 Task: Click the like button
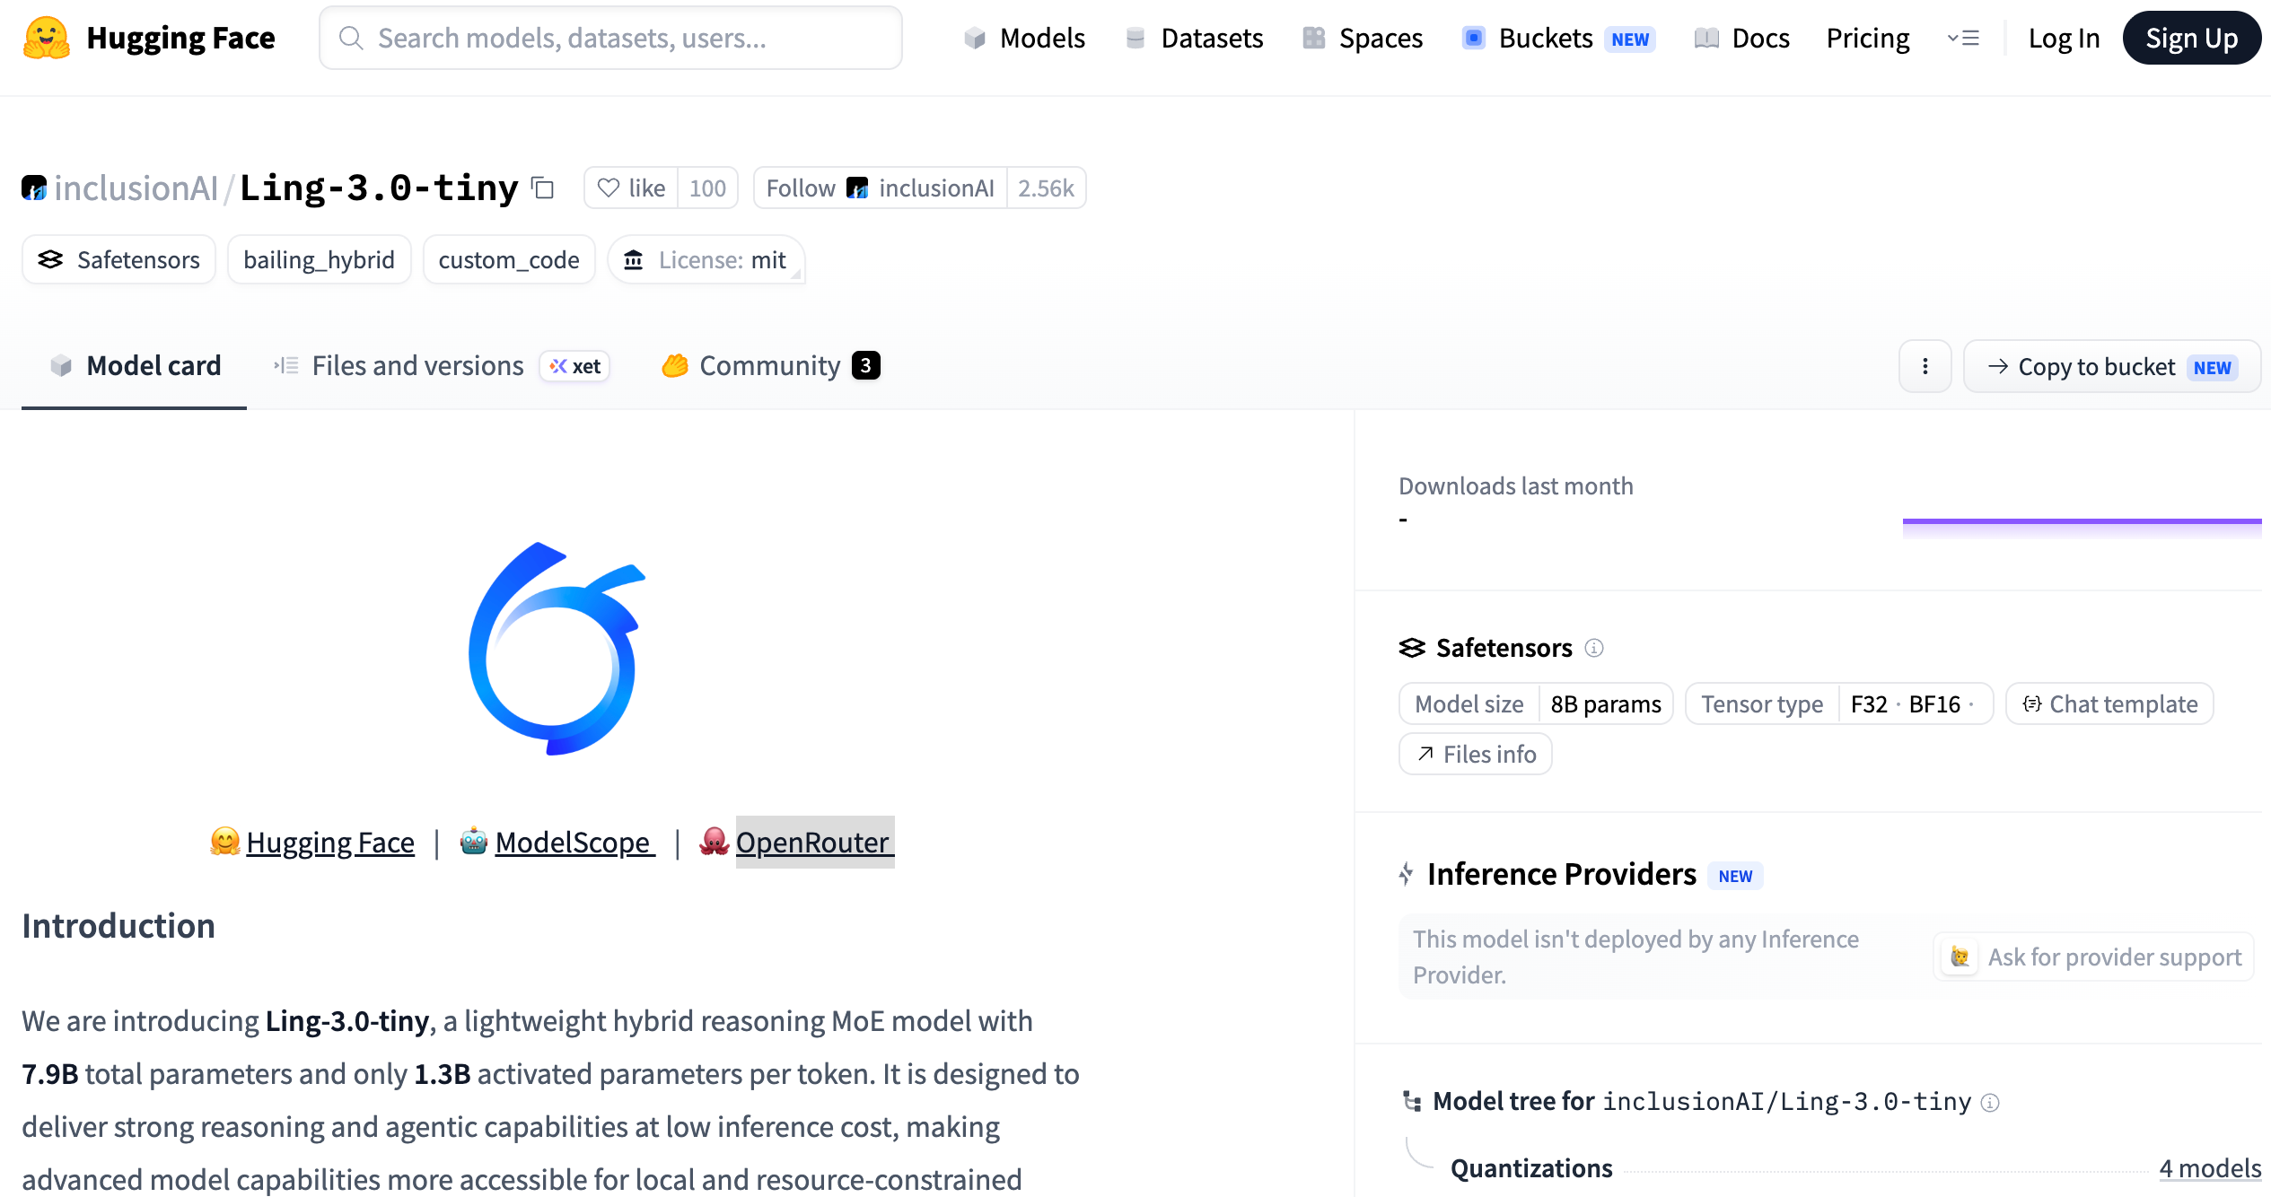(632, 188)
